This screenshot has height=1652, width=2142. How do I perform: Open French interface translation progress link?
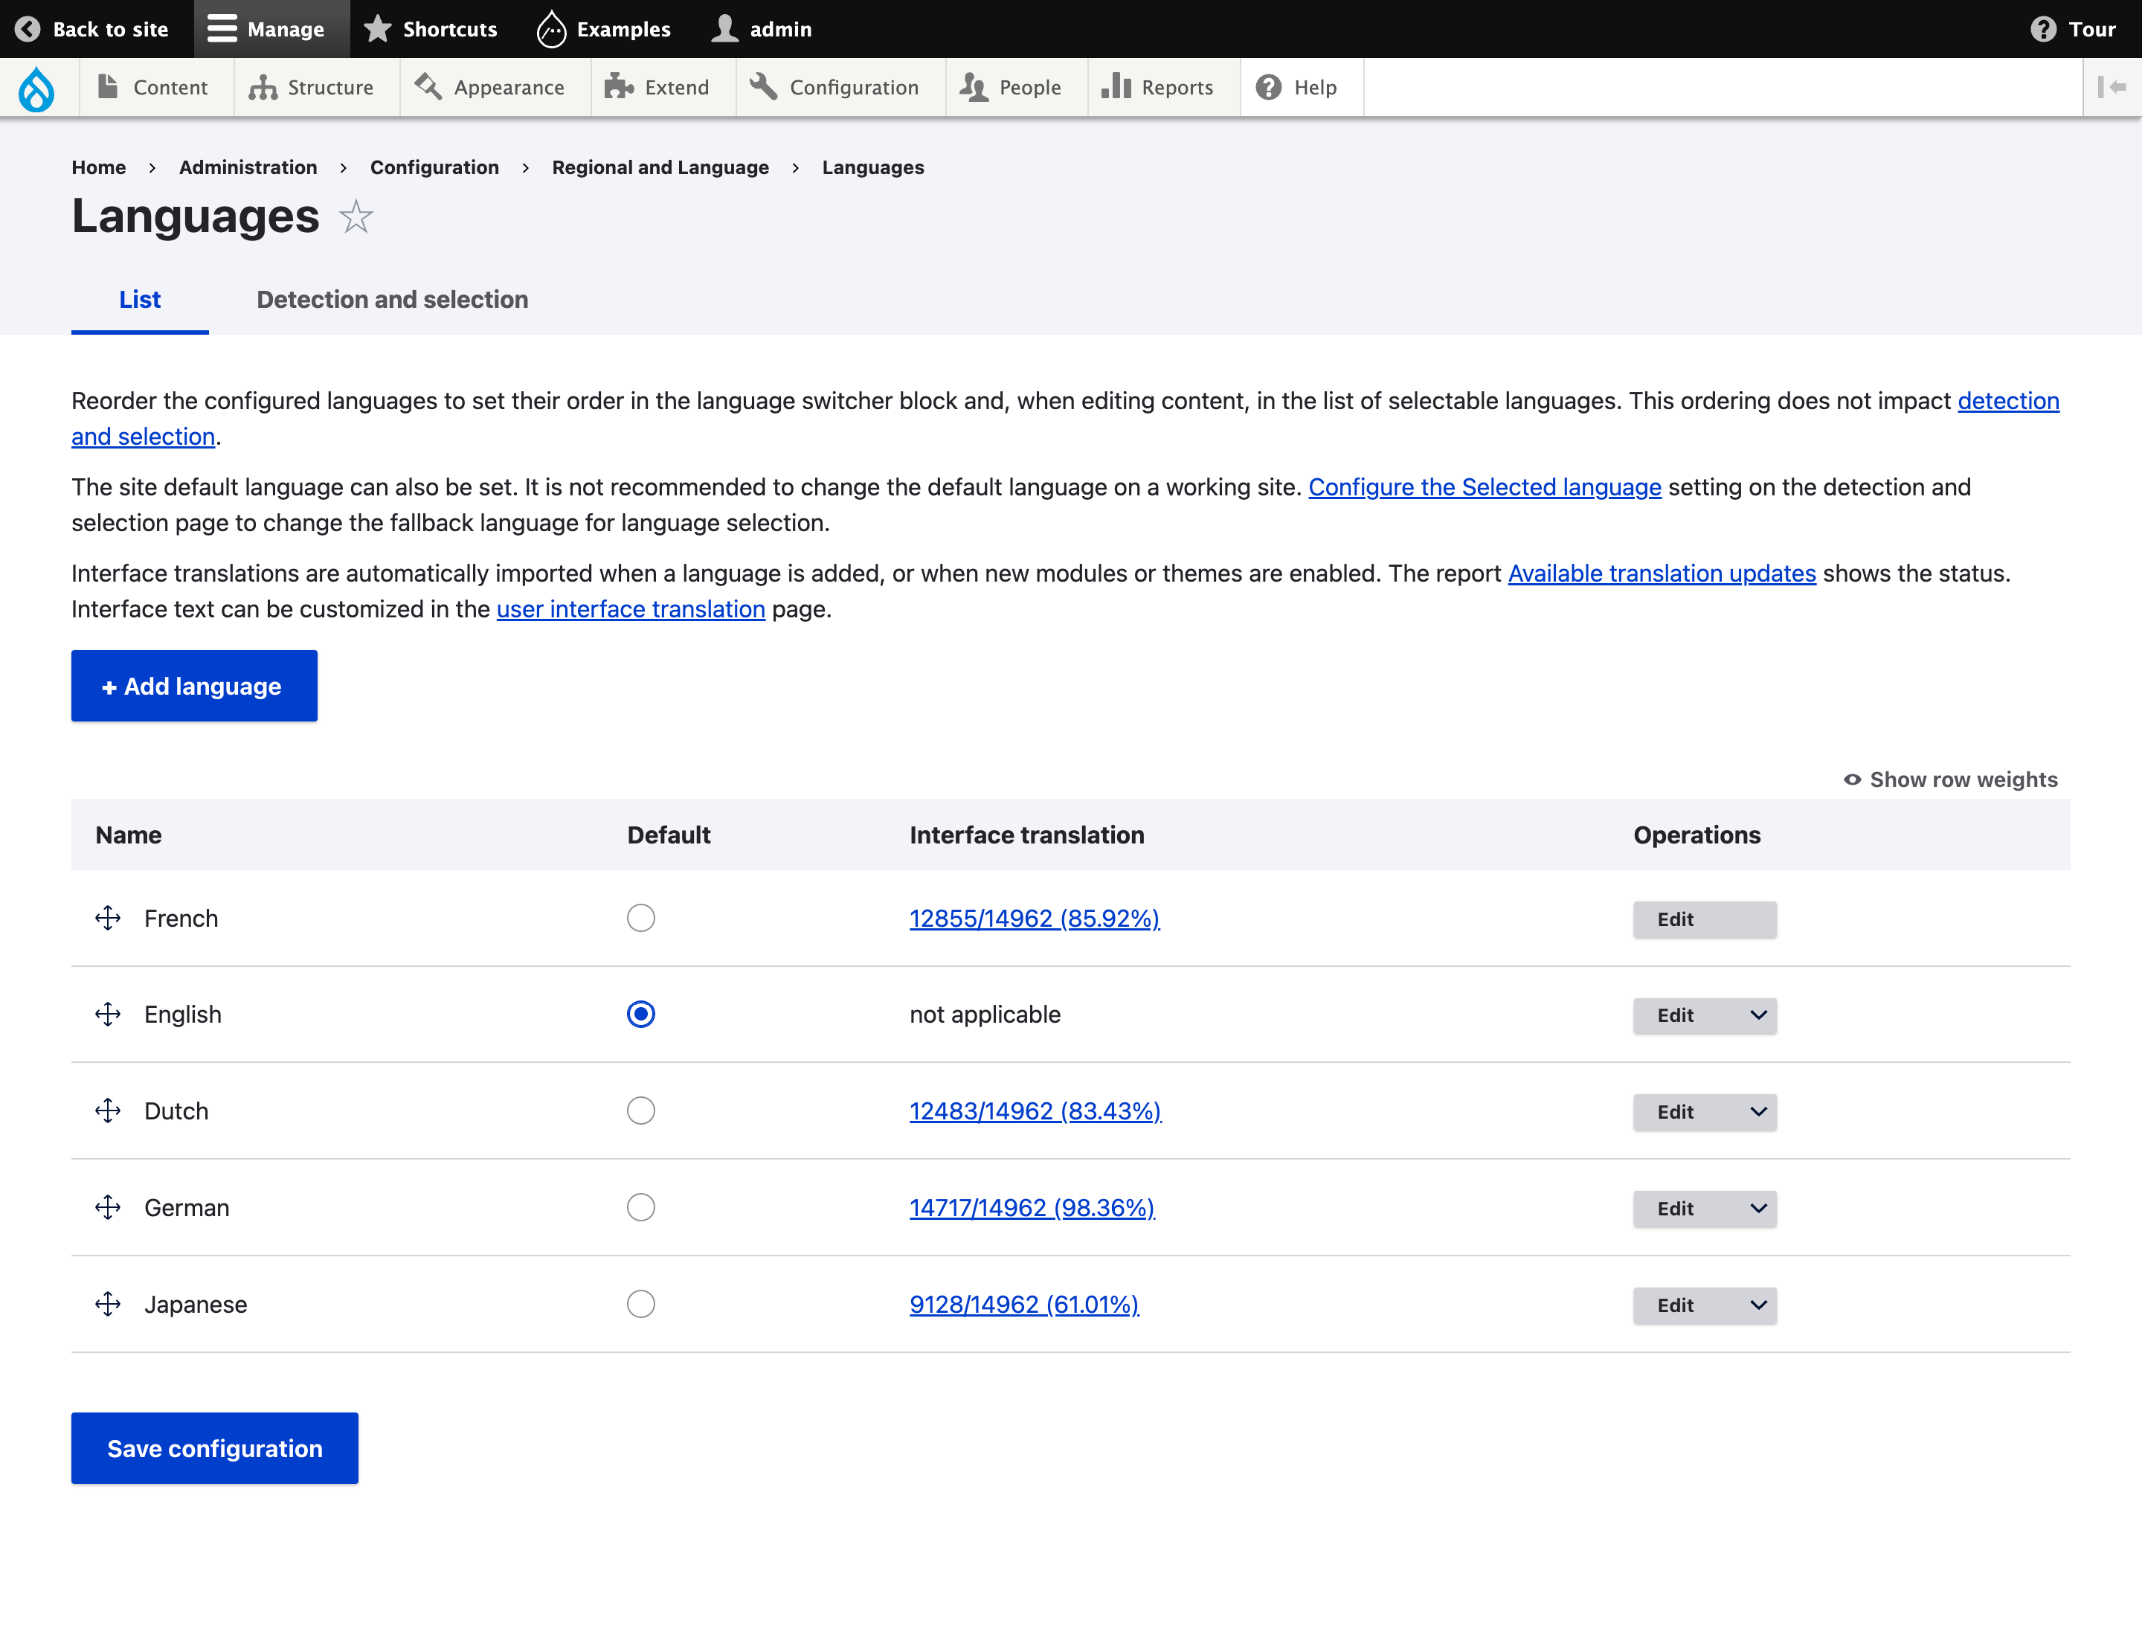point(1034,918)
